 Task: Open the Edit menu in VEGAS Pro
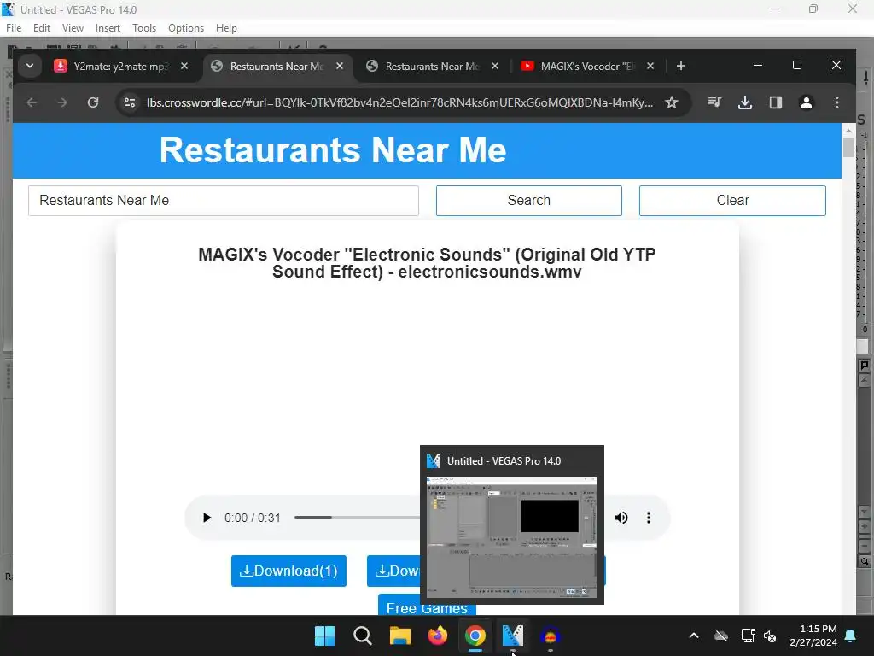(x=41, y=28)
